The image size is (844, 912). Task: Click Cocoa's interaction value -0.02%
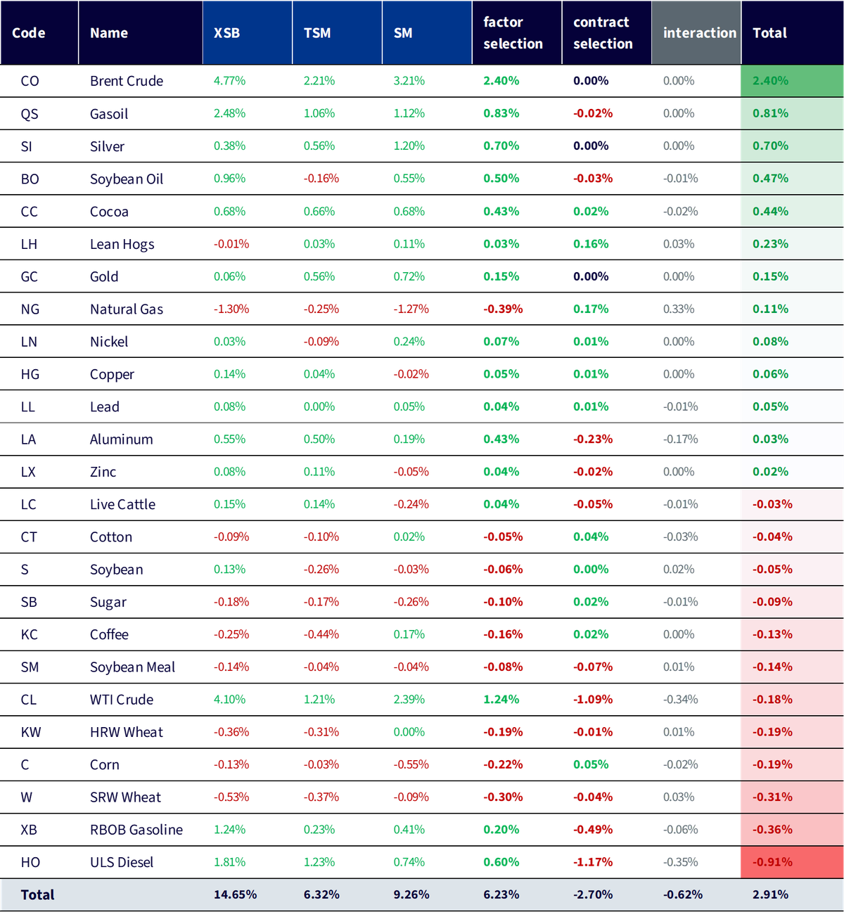tap(681, 211)
